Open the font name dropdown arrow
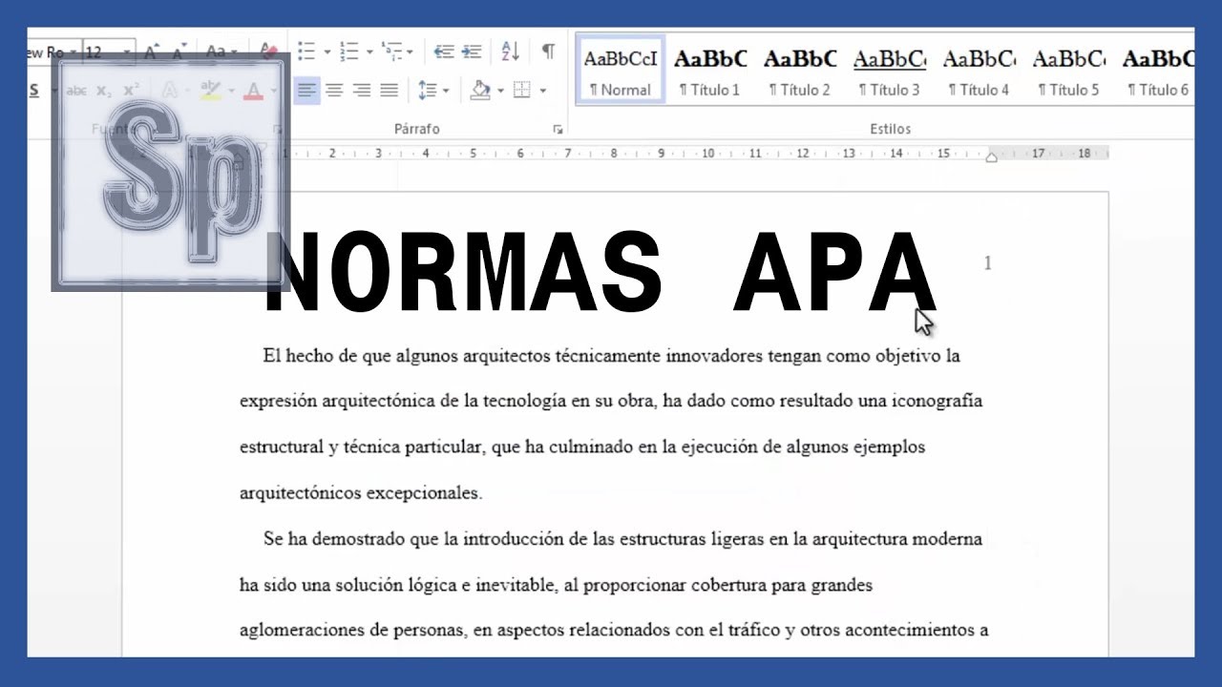The height and width of the screenshot is (687, 1222). pyautogui.click(x=74, y=52)
